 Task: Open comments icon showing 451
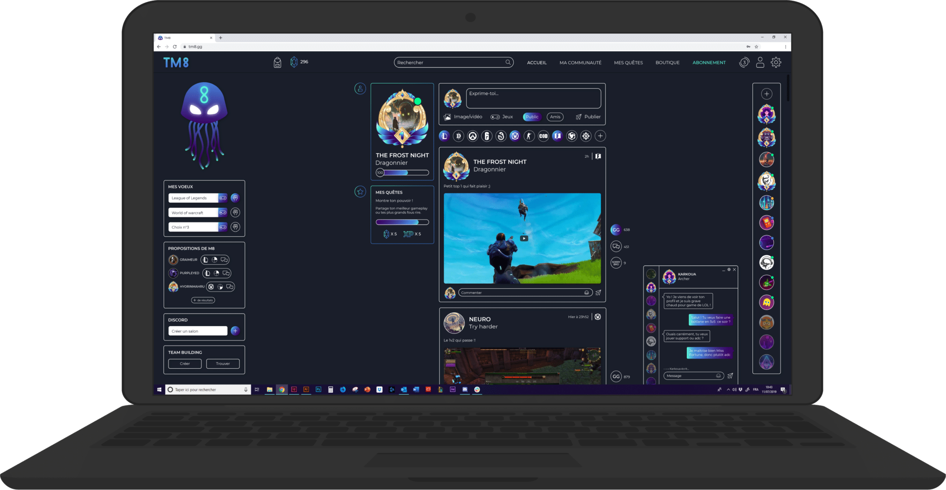[x=616, y=246]
